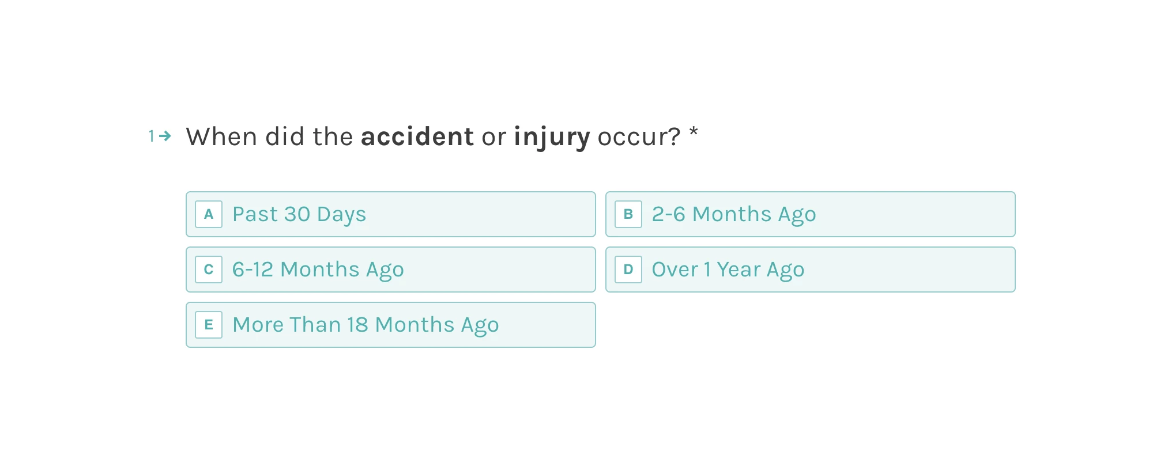Image resolution: width=1168 pixels, height=463 pixels.
Task: Click the Year word in option D
Action: click(739, 270)
